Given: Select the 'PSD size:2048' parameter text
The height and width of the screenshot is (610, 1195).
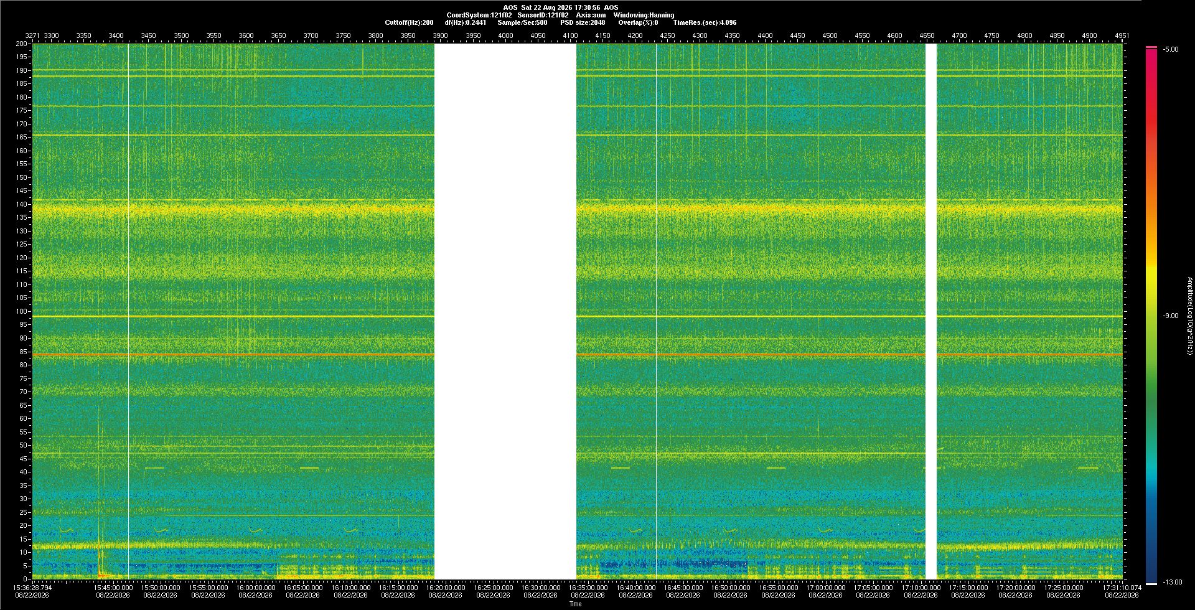Looking at the screenshot, I should tap(583, 22).
